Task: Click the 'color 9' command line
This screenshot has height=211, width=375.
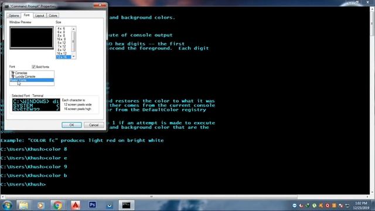Action: [34, 166]
